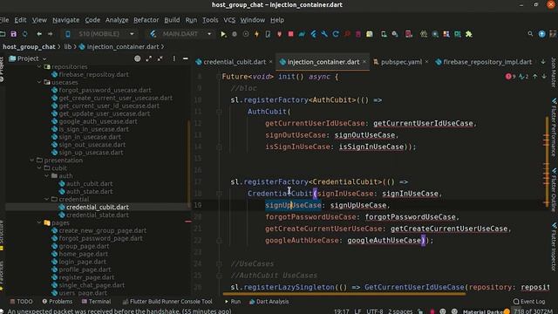
Task: Hide the Project panel with minus icon
Action: coord(186,58)
